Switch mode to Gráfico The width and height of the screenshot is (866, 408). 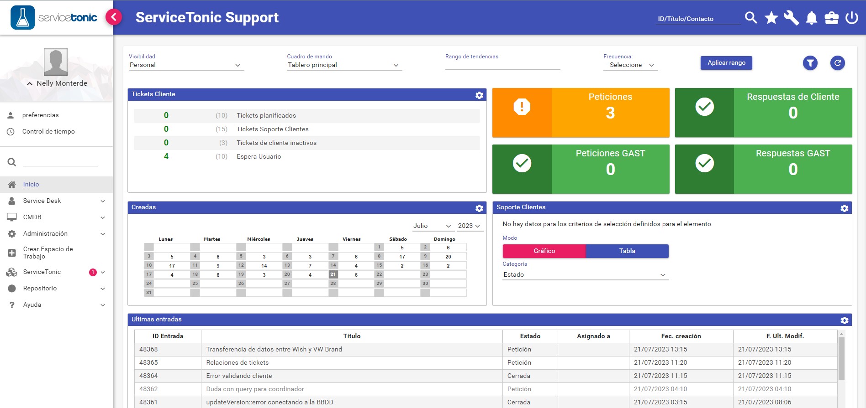click(544, 251)
